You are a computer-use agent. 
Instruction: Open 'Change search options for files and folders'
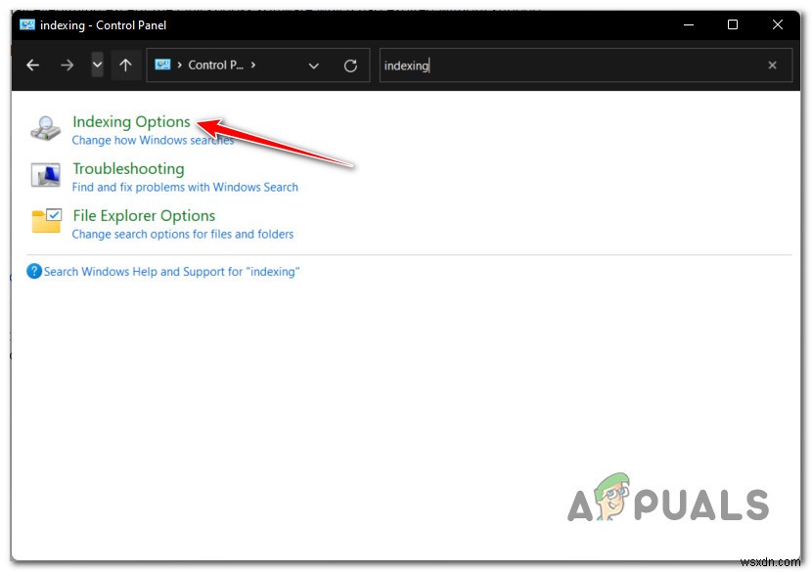coord(183,234)
